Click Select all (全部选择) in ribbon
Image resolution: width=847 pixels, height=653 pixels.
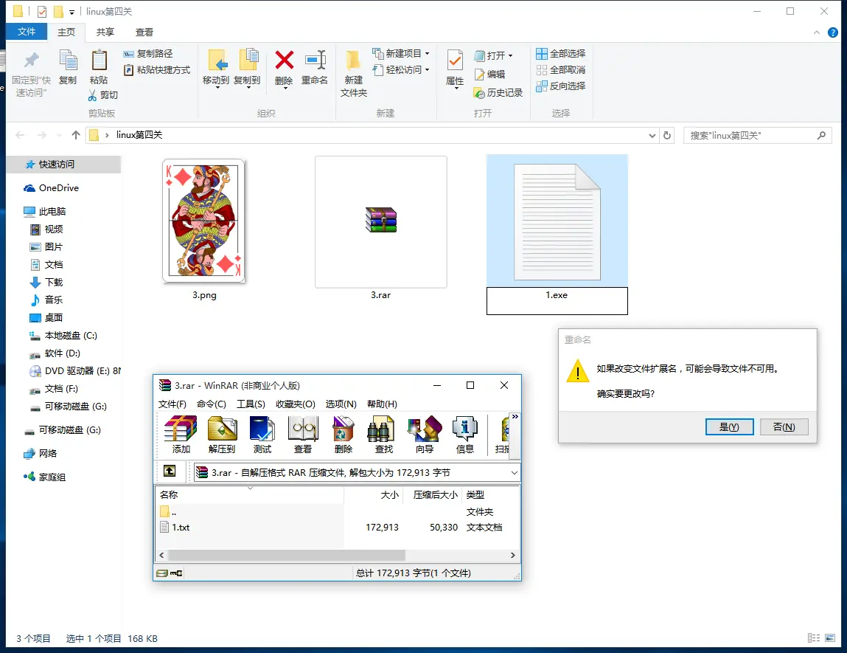pos(561,54)
